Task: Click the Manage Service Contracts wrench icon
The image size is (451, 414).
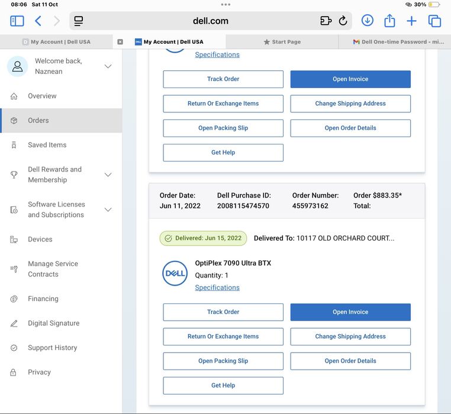Action: point(14,269)
